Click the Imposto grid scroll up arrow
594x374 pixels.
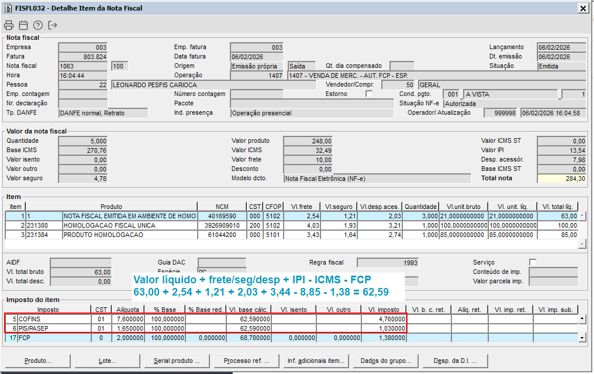pos(582,319)
